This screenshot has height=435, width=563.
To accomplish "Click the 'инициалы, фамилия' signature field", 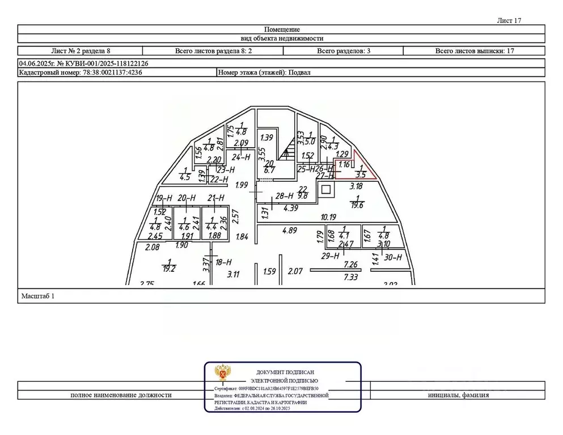I will [x=458, y=395].
